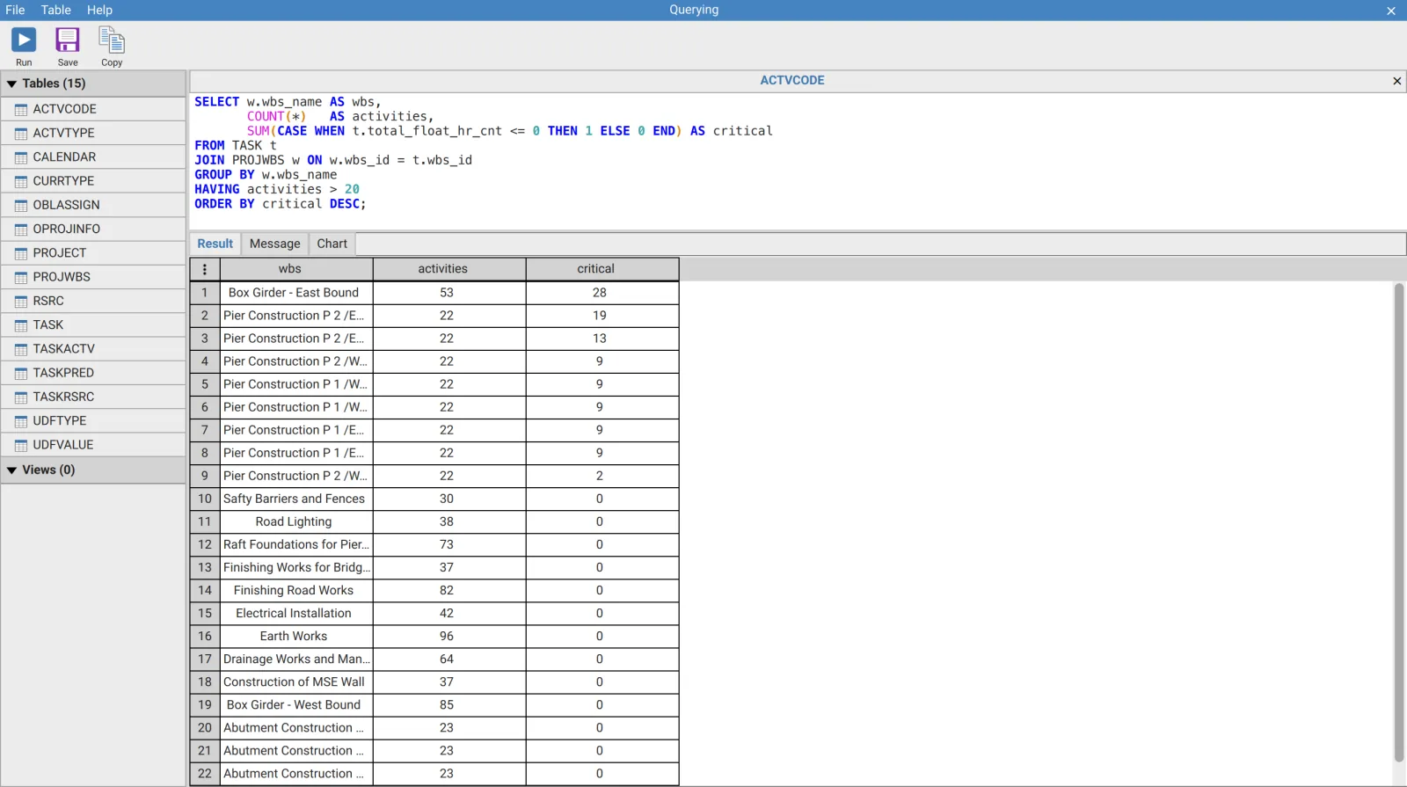The image size is (1407, 787).
Task: Select the Safty Barriers and Fences cell
Action: (296, 499)
